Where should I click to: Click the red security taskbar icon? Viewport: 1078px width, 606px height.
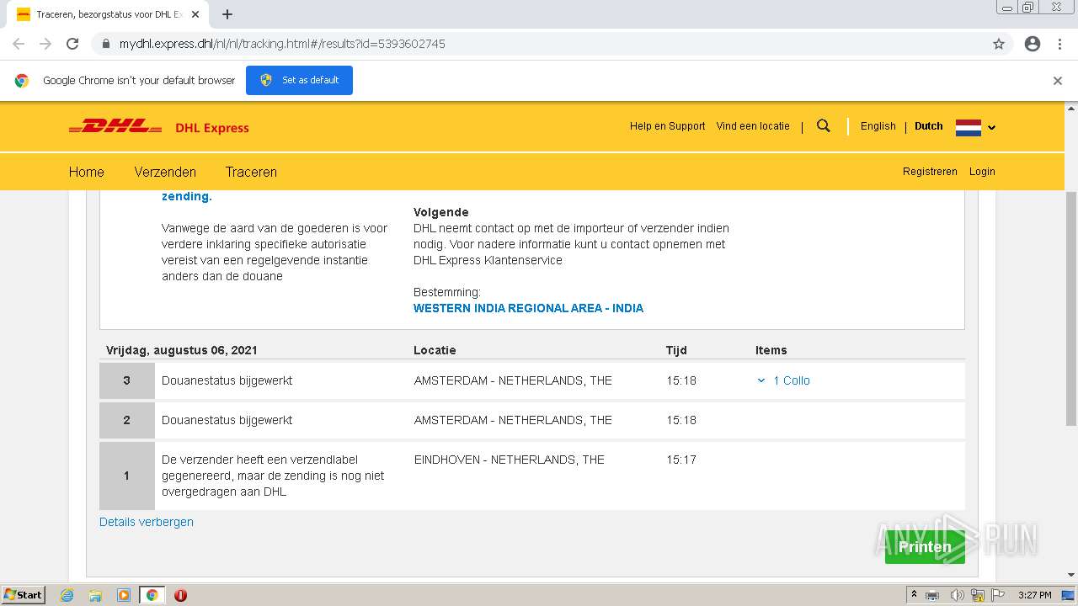[180, 595]
